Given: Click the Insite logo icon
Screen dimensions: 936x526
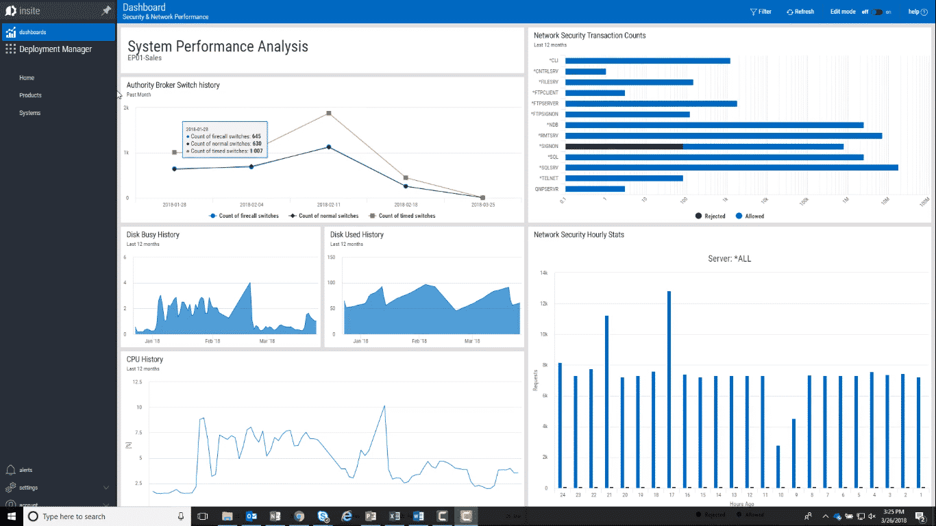Looking at the screenshot, I should click(10, 11).
